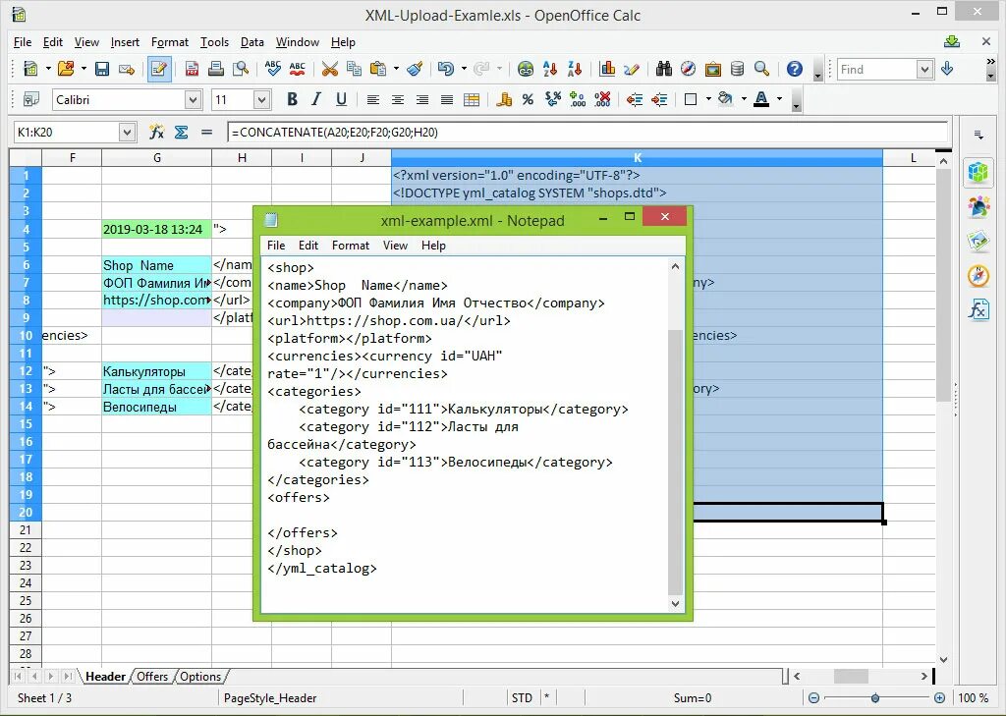Click the Background Color paint bucket
This screenshot has height=716, width=1006.
pos(726,99)
